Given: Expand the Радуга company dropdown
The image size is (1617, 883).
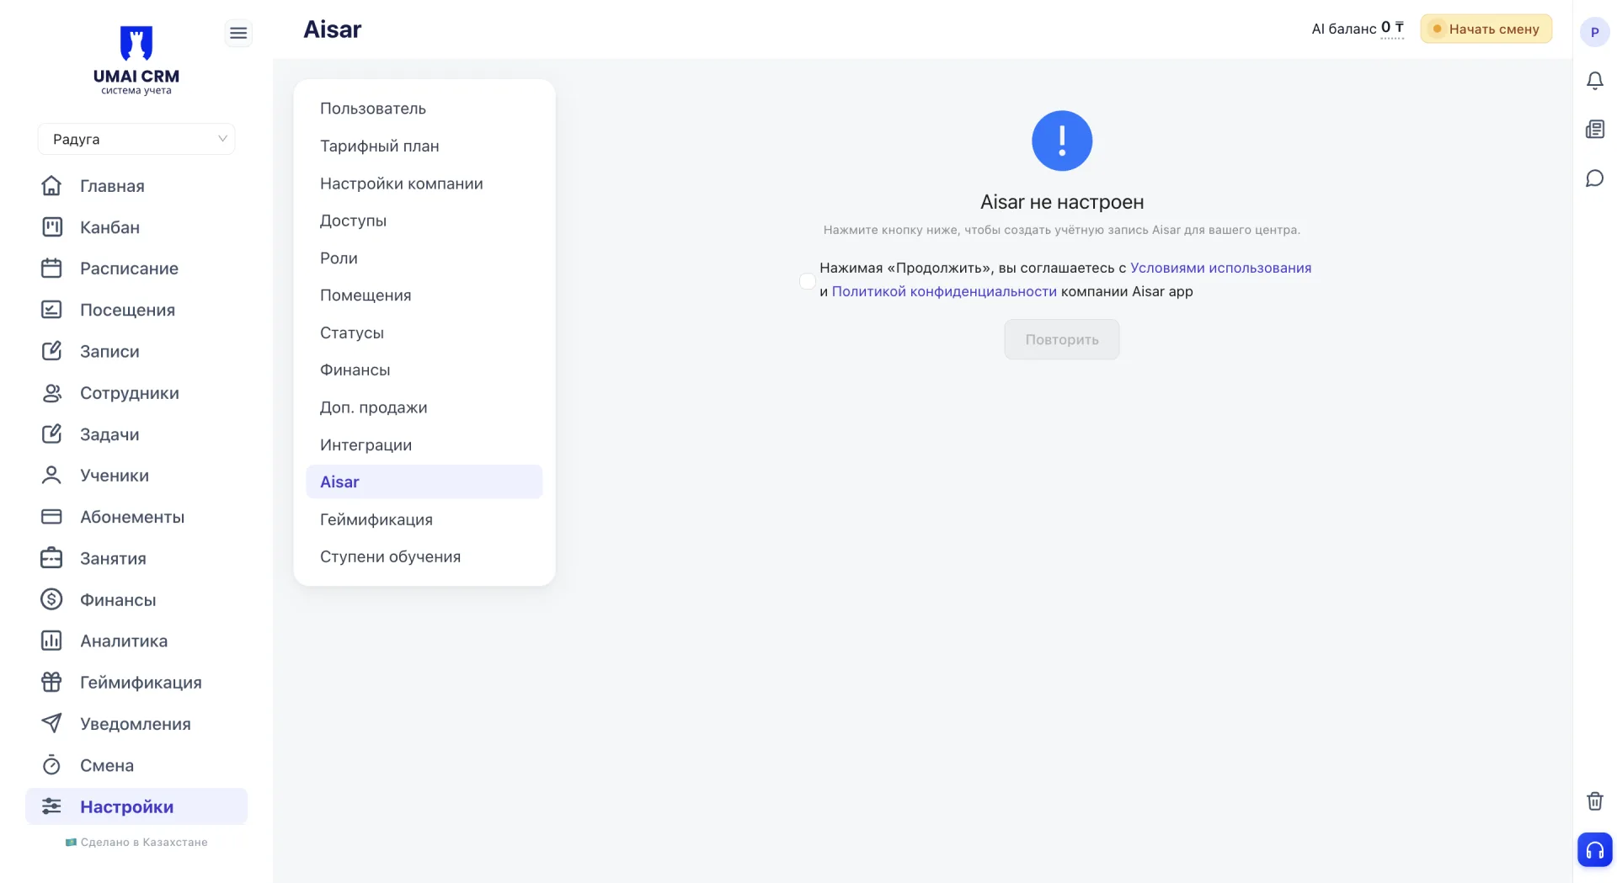Looking at the screenshot, I should tap(136, 139).
